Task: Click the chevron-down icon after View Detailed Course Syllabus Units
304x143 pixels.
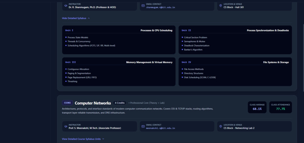Action: pos(103,139)
